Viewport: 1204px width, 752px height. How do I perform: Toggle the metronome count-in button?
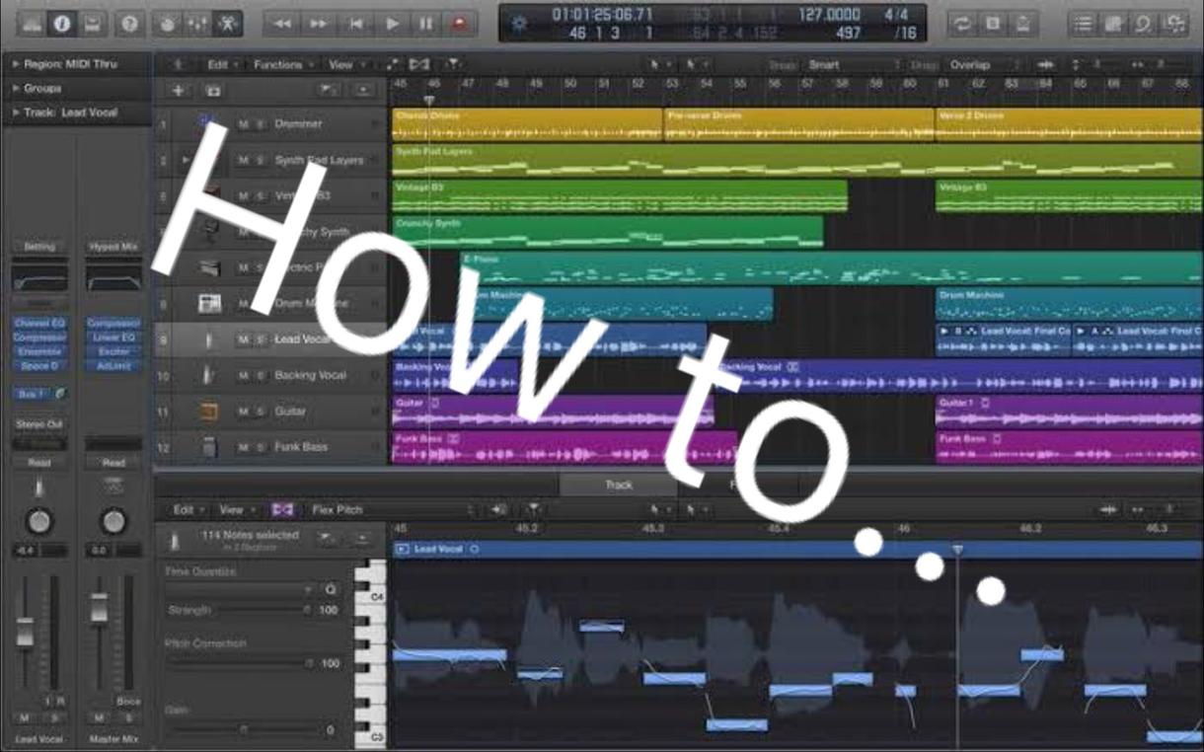1023,24
